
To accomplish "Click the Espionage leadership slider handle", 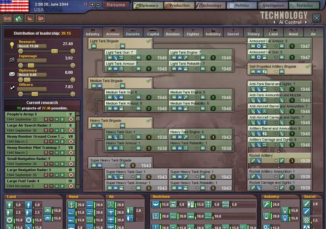I will [31, 66].
